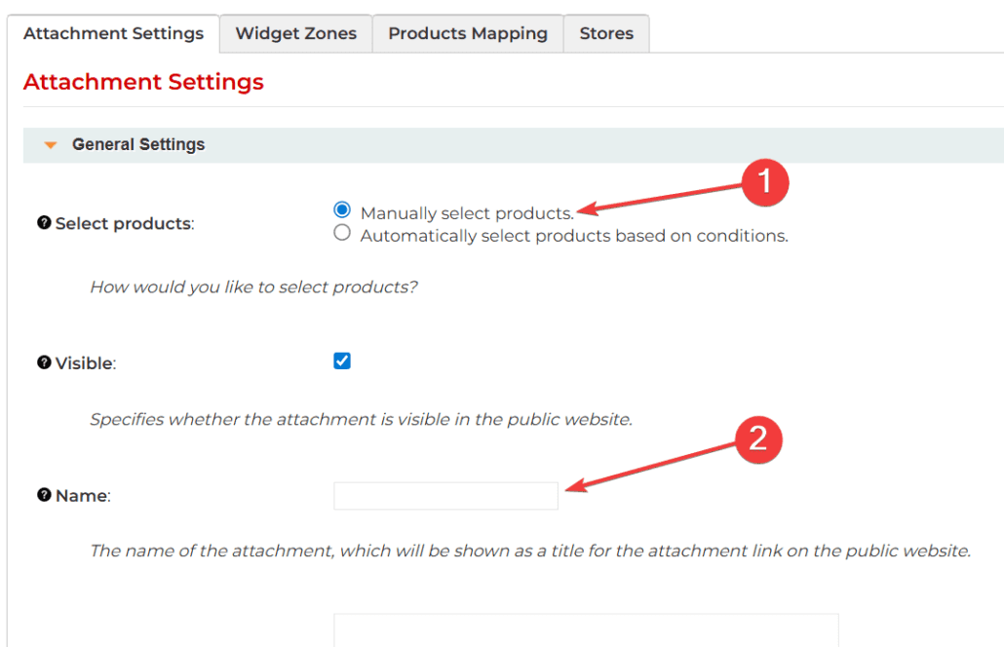
Task: Click the Select products field label
Action: click(124, 223)
